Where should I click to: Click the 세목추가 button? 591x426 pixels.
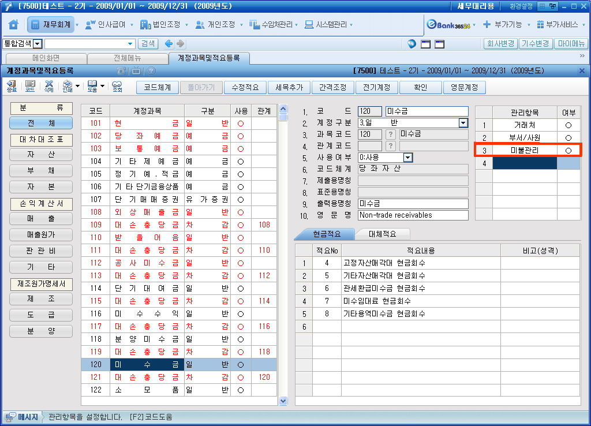pos(289,88)
